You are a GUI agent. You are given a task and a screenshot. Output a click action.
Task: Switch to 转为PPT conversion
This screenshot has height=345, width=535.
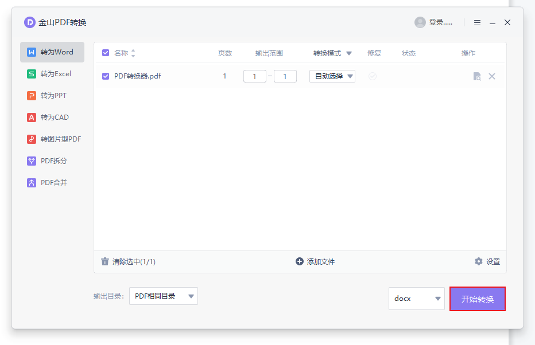(52, 96)
